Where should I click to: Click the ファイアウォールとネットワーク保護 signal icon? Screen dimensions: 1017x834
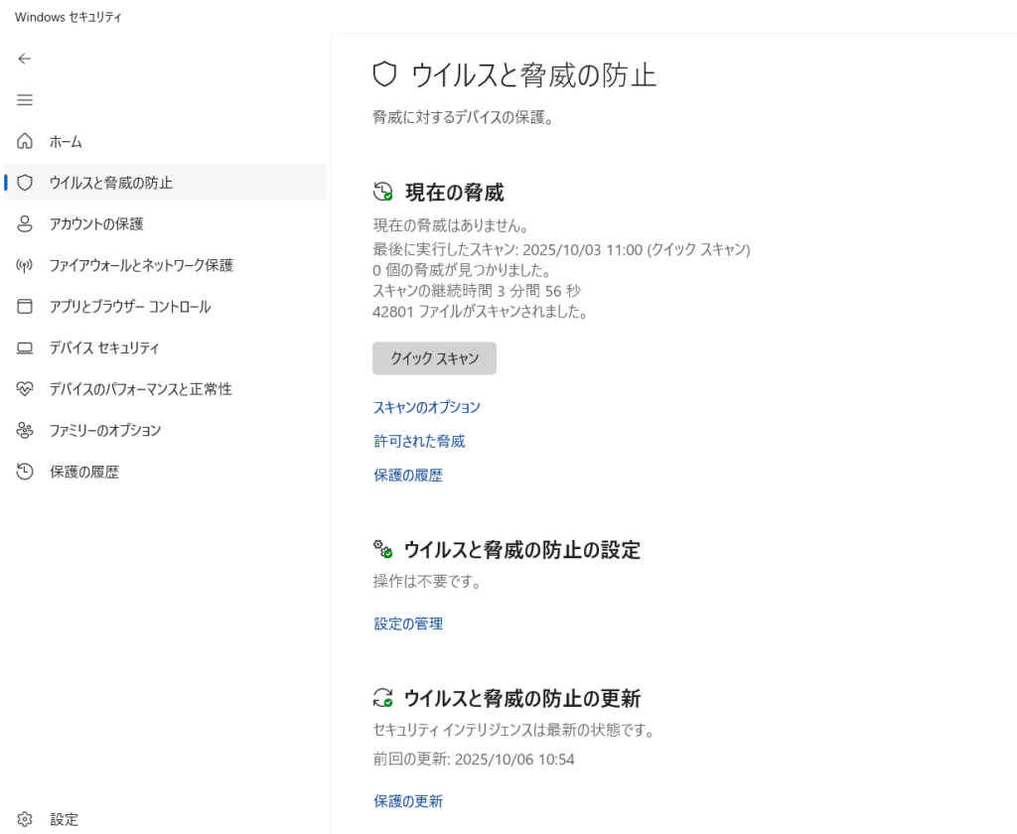[26, 265]
